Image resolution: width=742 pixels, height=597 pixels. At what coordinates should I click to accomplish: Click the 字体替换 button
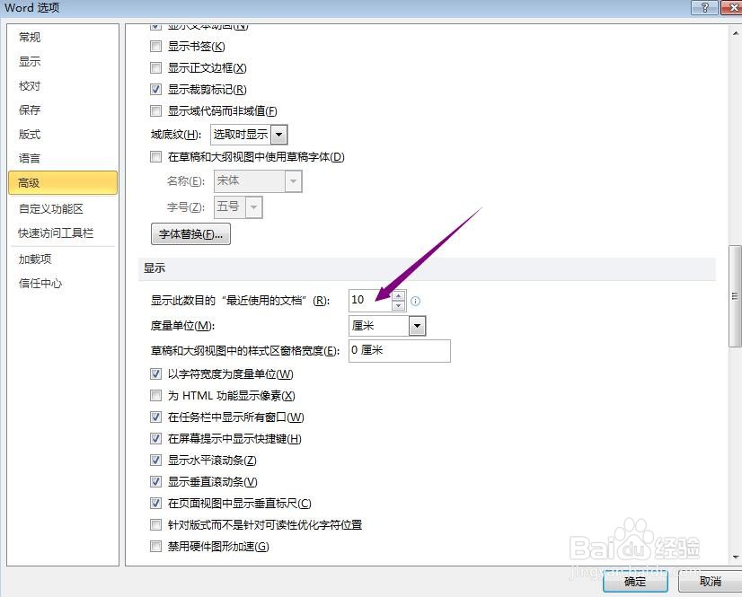point(190,233)
